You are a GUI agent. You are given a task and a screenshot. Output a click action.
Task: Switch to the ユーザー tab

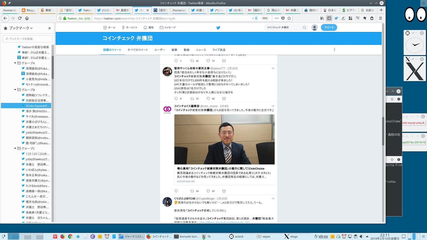(x=160, y=50)
